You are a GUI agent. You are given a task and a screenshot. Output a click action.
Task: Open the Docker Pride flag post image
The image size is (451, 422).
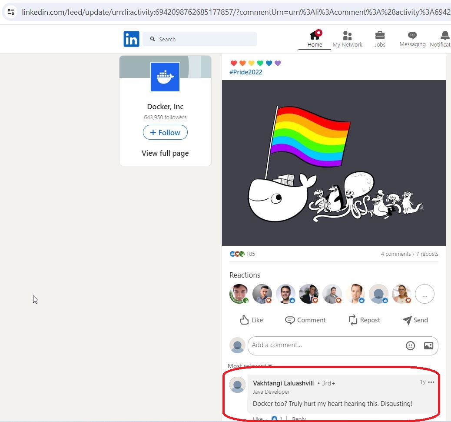334,163
